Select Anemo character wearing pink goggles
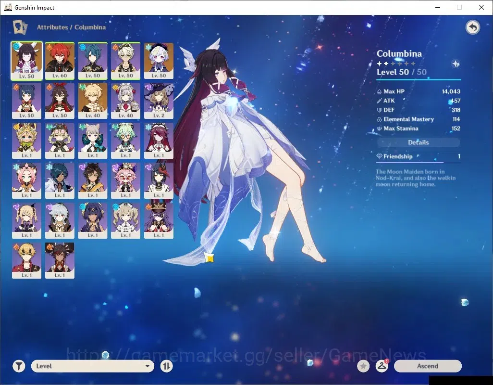 click(x=60, y=141)
